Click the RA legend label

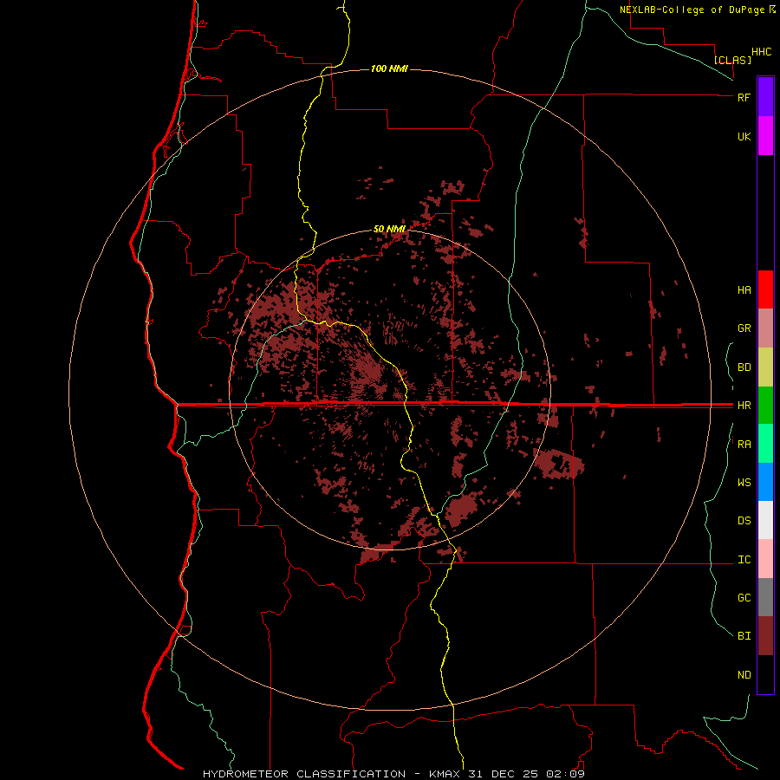744,445
